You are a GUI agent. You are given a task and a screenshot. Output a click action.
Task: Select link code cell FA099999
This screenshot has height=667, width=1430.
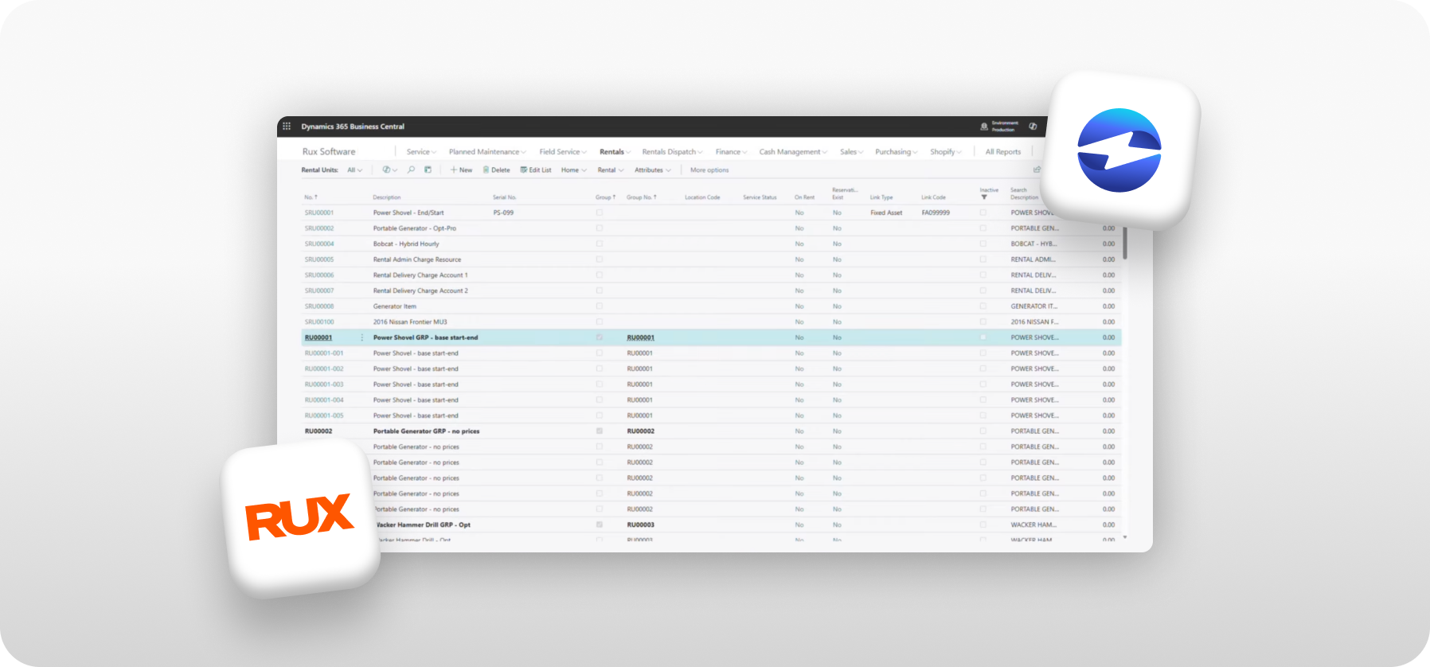click(936, 213)
